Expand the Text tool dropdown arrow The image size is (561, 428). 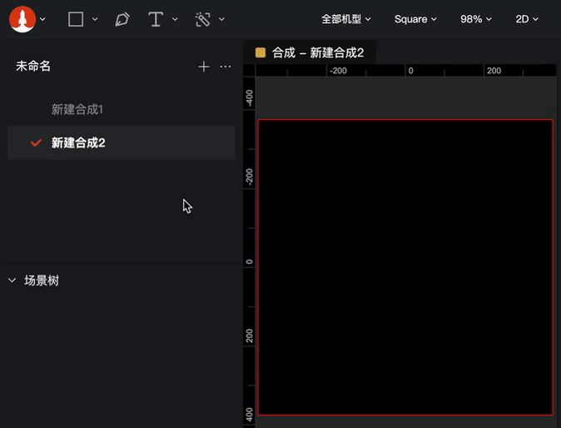(x=175, y=19)
